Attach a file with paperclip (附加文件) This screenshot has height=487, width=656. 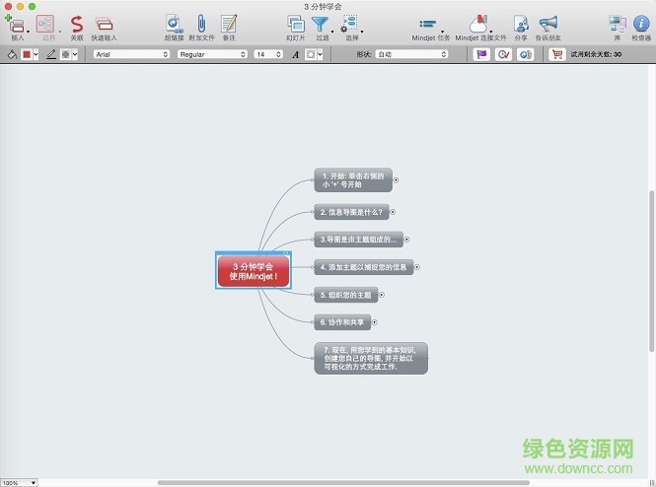coord(201,24)
